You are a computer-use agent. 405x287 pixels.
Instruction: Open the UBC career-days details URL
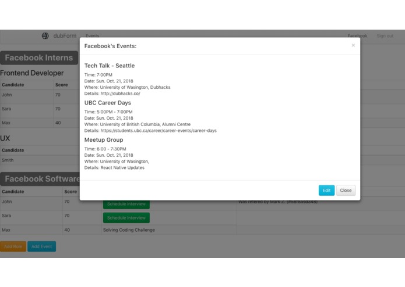click(x=159, y=131)
